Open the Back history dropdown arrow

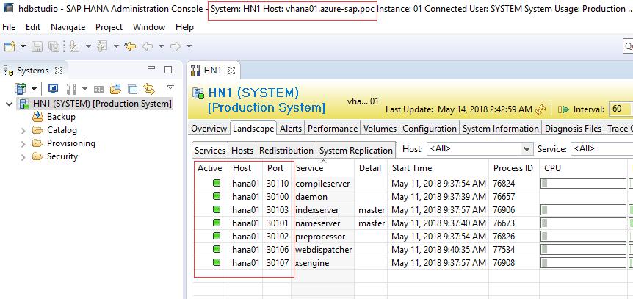point(161,46)
